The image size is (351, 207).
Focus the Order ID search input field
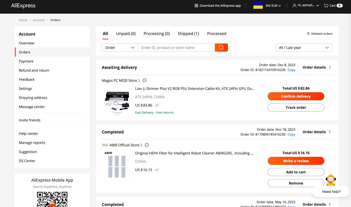(176, 47)
